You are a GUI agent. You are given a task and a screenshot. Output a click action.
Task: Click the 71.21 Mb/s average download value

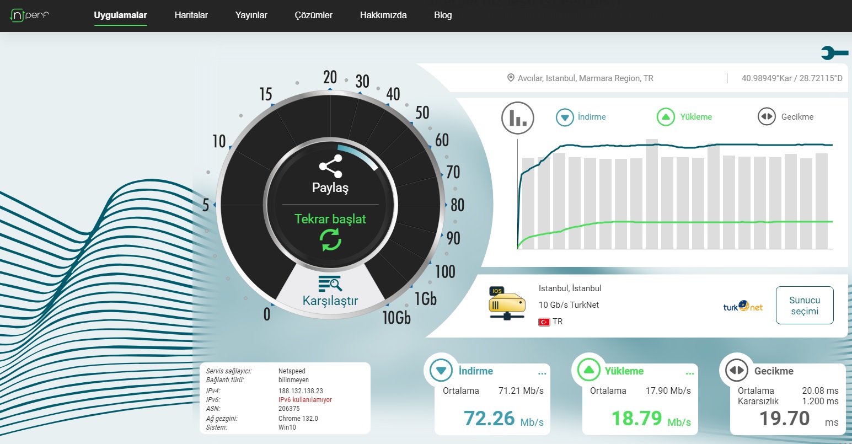pos(521,390)
